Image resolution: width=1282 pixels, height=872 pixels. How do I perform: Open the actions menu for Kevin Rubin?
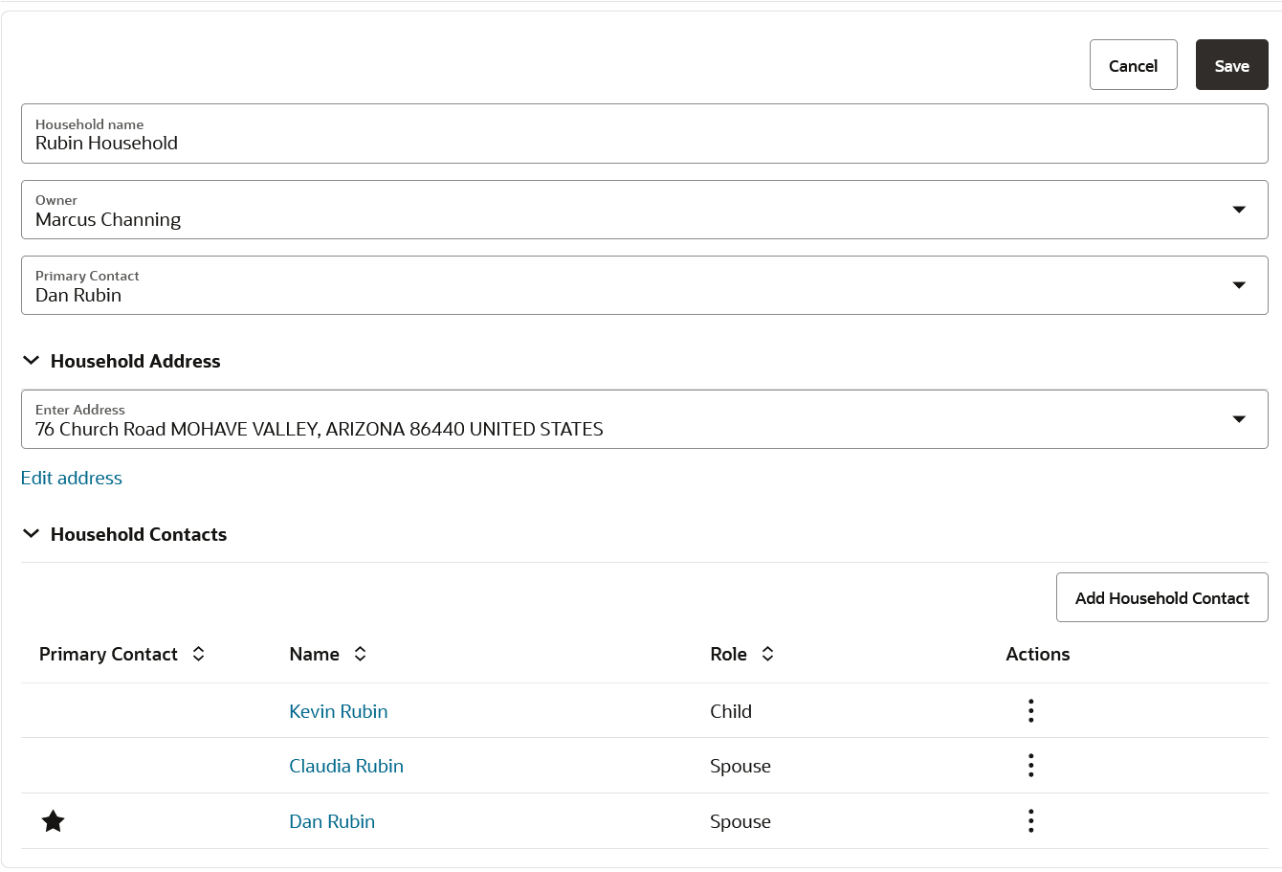pos(1030,710)
